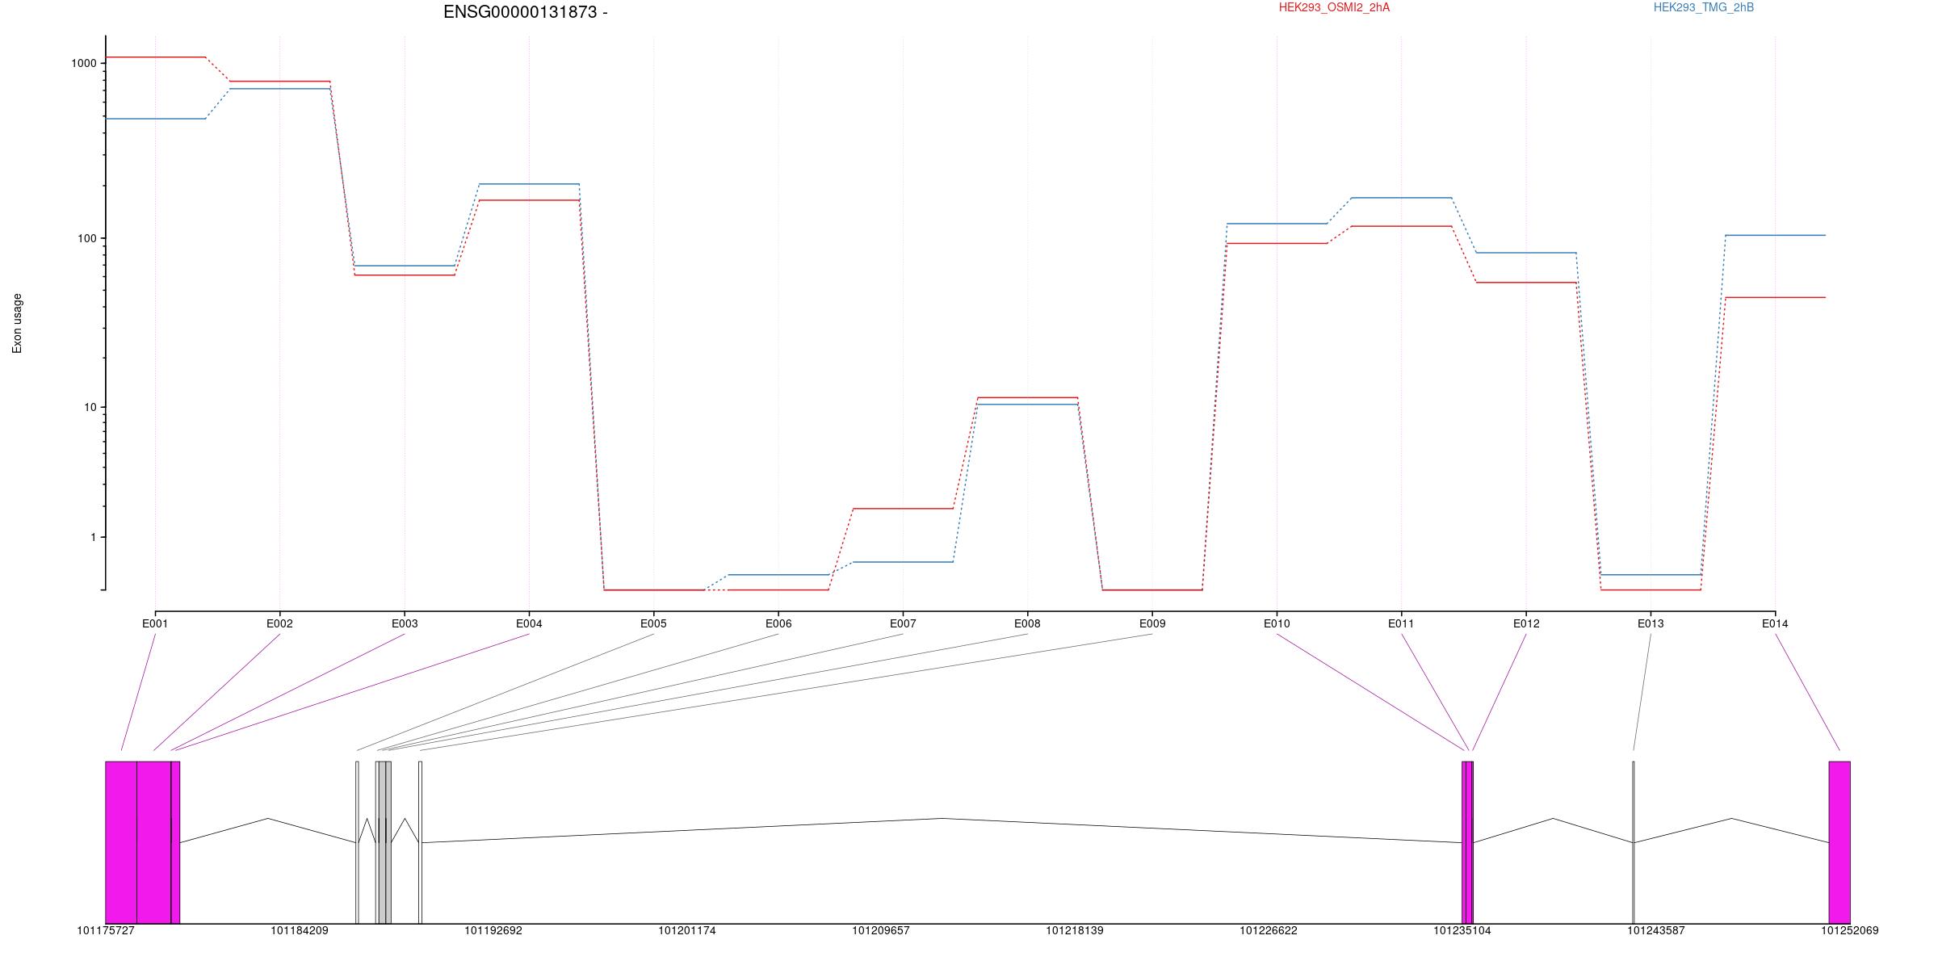Click the Exon usage axis label

(17, 323)
